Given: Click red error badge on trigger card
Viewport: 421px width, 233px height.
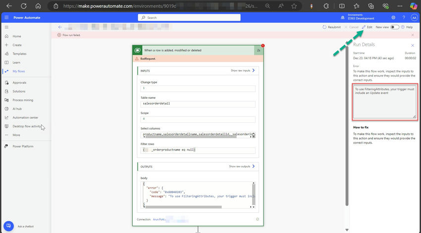Looking at the screenshot, I should click(263, 45).
